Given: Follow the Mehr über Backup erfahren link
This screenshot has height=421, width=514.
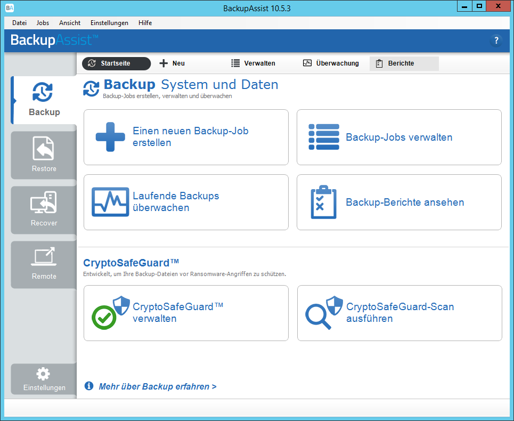Looking at the screenshot, I should click(157, 386).
